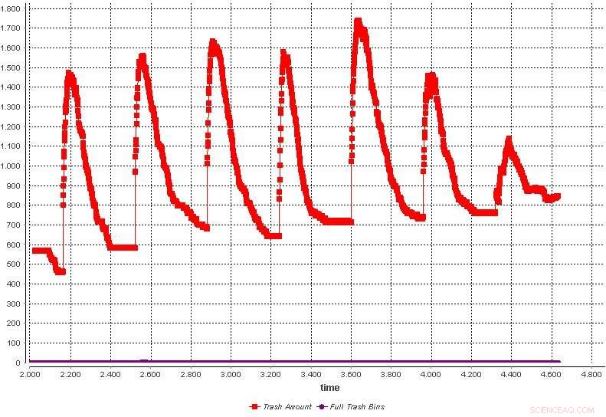Click the starting flat red segment near 570
This screenshot has width=606, height=417.
click(x=41, y=251)
